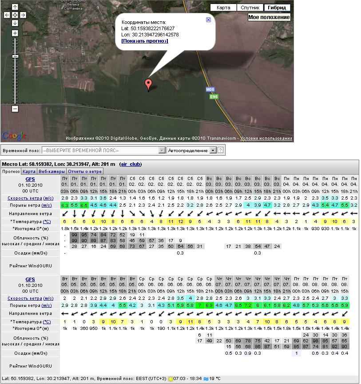Zoom in with the plus button
Screen dimensions: 361x384
click(15, 33)
